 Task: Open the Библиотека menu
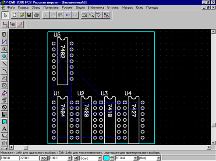[x=96, y=7]
